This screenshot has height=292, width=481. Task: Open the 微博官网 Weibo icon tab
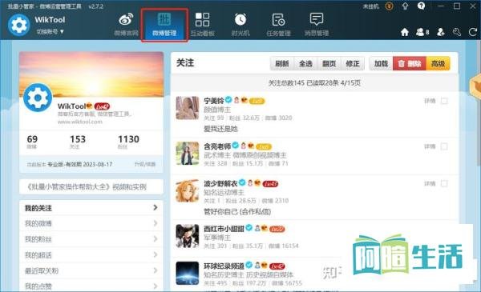point(126,25)
